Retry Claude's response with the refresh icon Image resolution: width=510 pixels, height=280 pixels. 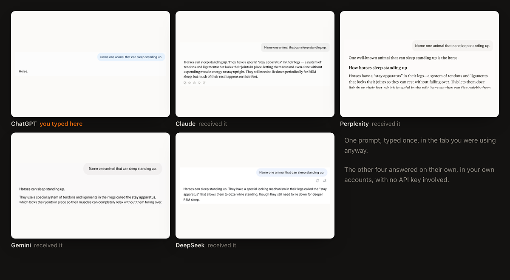tap(204, 83)
